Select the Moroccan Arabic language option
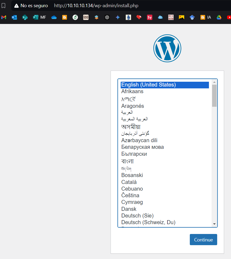This screenshot has width=231, height=259. 165,119
